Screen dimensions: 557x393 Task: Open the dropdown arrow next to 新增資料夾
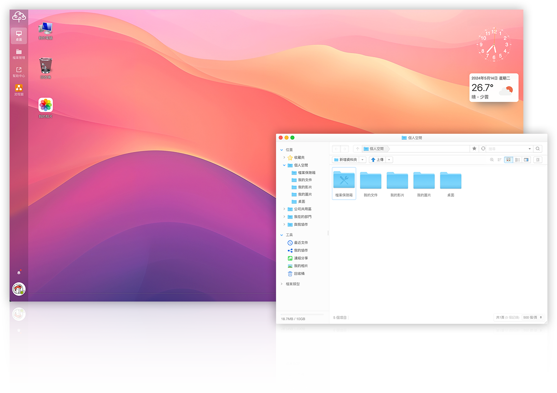(x=362, y=160)
